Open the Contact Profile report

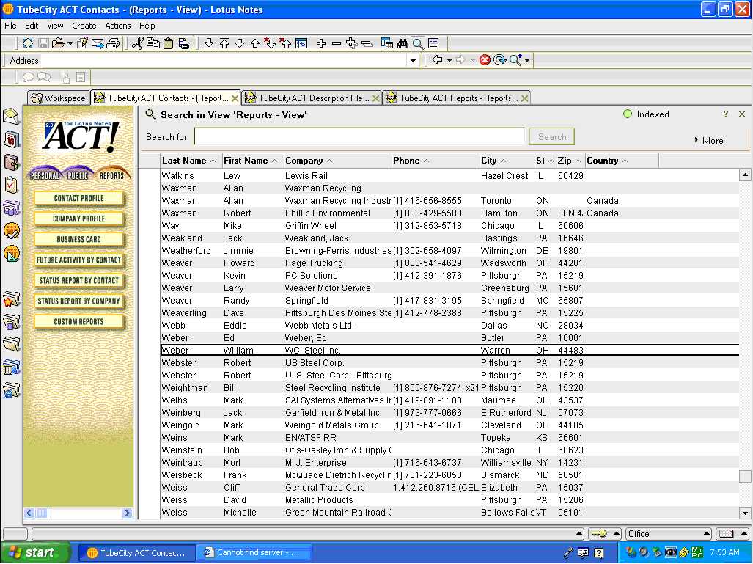(x=78, y=198)
